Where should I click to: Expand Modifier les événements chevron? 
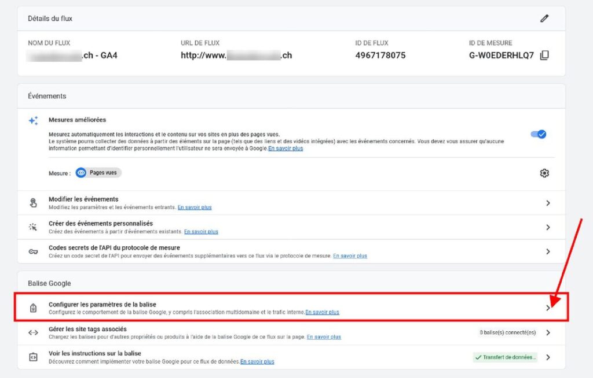click(x=548, y=203)
